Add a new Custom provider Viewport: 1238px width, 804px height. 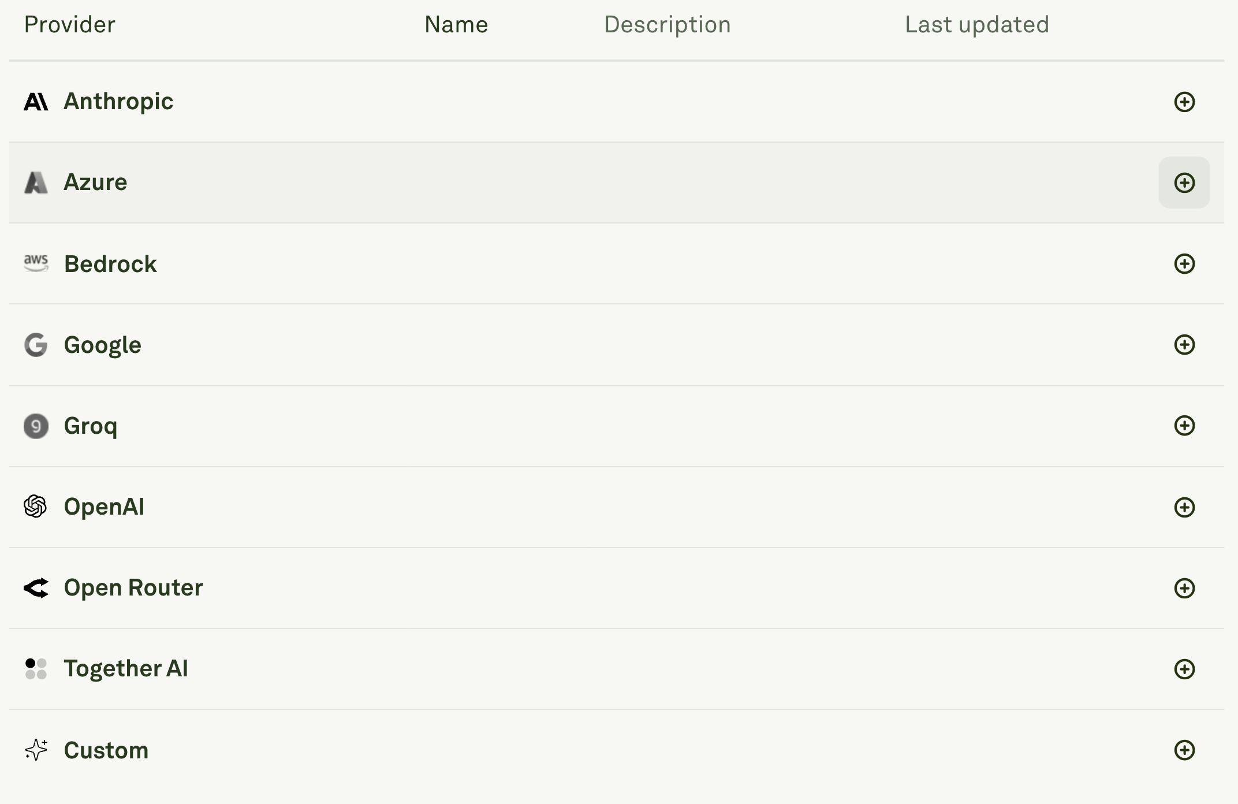(x=1185, y=750)
